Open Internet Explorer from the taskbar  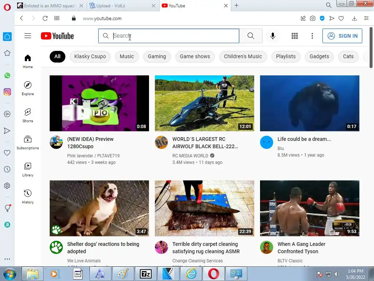(191, 274)
